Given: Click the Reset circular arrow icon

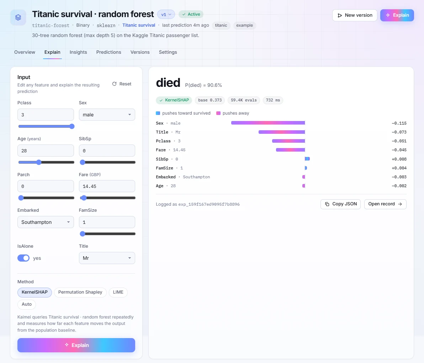Looking at the screenshot, I should (115, 84).
